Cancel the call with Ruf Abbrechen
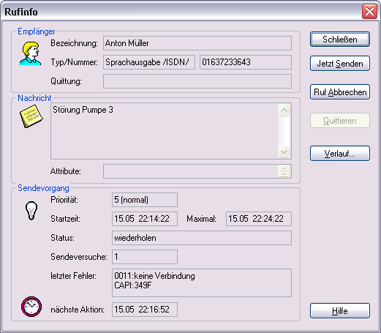The width and height of the screenshot is (381, 333). (340, 92)
